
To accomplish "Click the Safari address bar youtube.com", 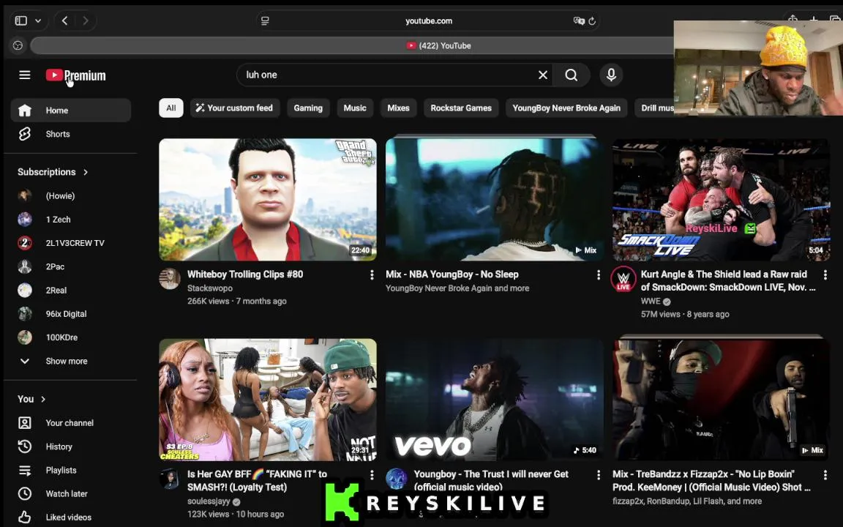I will click(x=429, y=21).
